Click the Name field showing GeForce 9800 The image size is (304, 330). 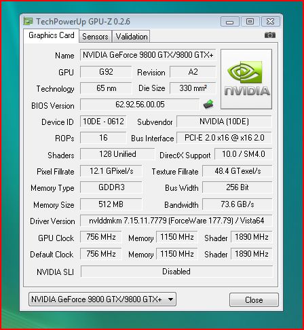tap(148, 55)
